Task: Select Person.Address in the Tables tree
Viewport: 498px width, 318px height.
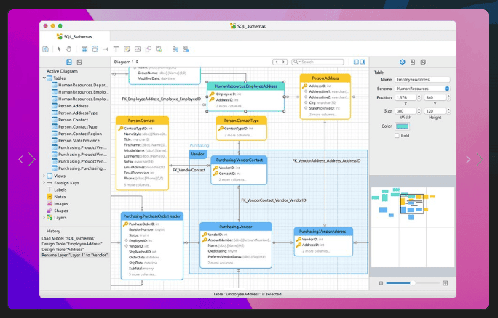Action: 74,106
